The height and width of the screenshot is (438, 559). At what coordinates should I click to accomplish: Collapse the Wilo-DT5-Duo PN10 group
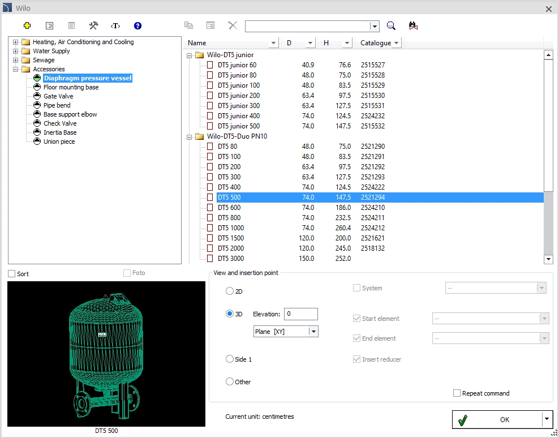190,136
